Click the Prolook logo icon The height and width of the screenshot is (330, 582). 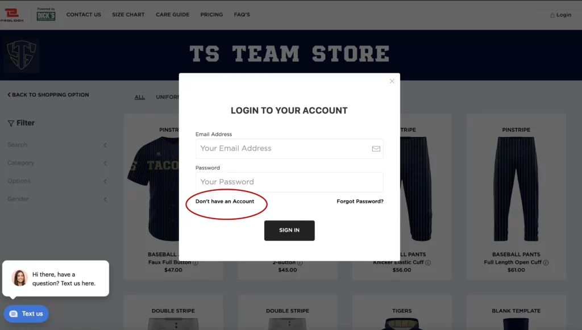point(12,15)
